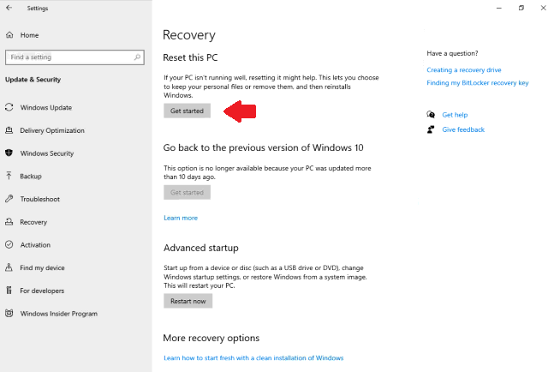548x372 pixels.
Task: Focus the Find a setting search box
Action: pyautogui.click(x=68, y=57)
